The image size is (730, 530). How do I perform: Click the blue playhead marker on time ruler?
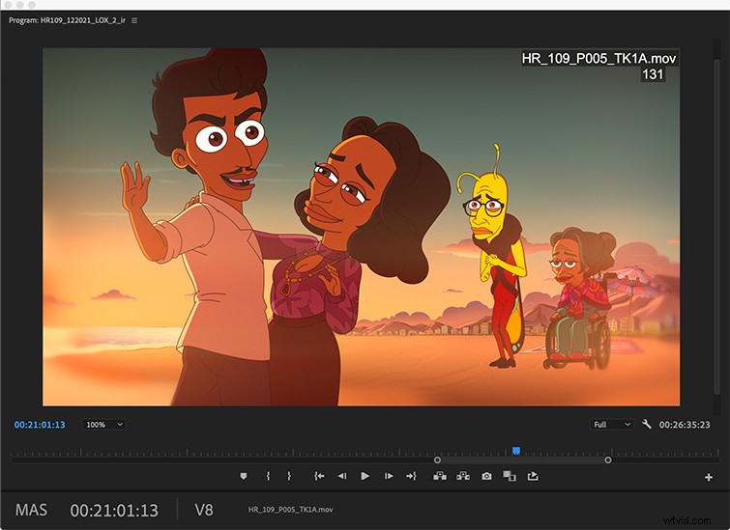click(x=516, y=451)
